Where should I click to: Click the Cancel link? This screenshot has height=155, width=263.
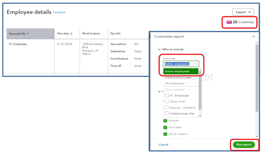click(163, 145)
